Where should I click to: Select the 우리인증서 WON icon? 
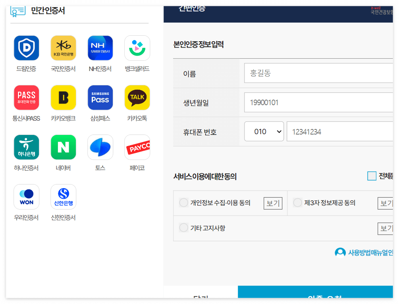click(27, 196)
